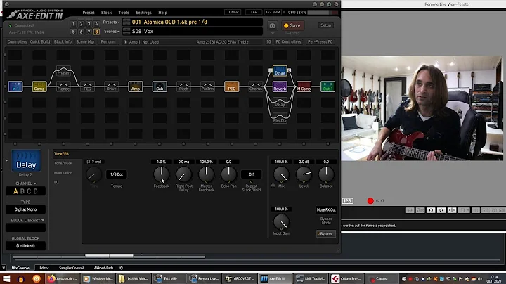The width and height of the screenshot is (506, 284).
Task: Select the Comp block in the grid
Action: pos(39,86)
